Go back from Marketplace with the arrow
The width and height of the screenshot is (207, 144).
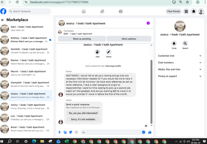3,20
